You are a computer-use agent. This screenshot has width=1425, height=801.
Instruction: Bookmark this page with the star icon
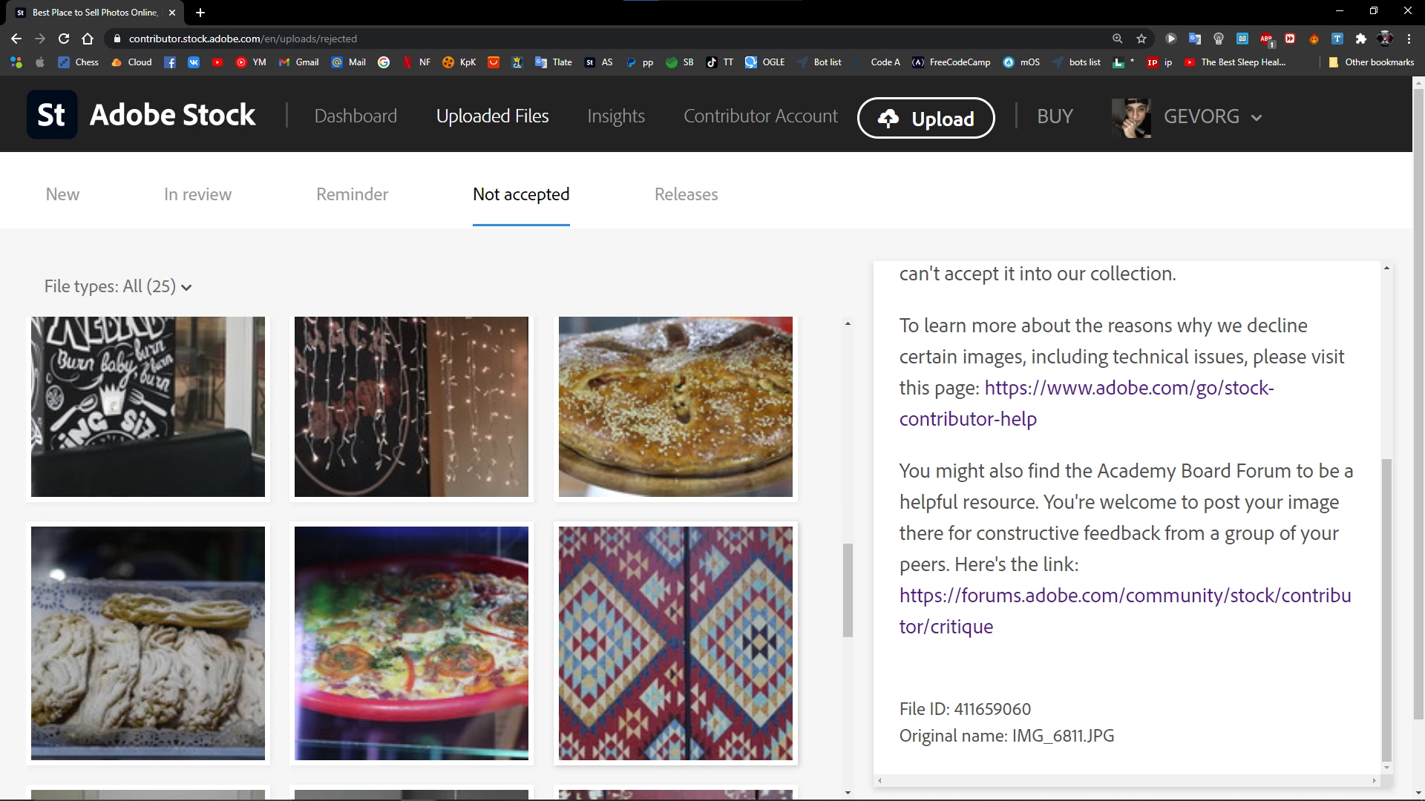click(x=1141, y=39)
